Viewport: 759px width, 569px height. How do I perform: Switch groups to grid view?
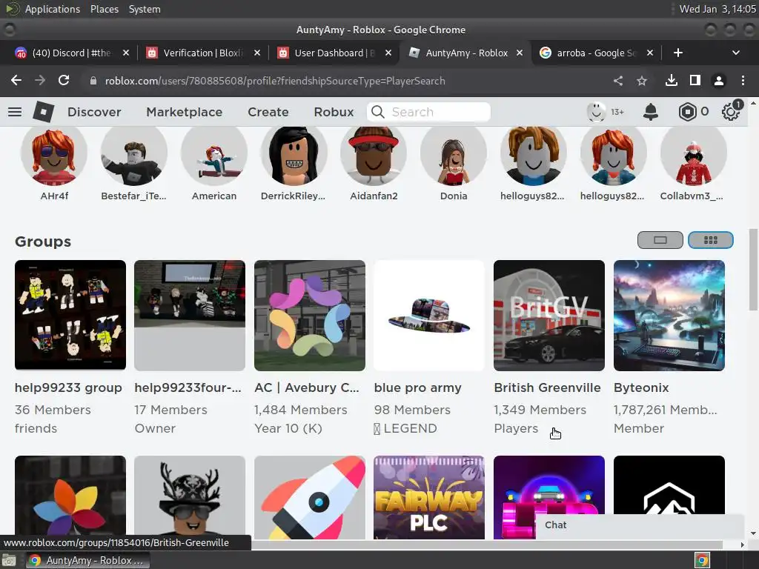[x=711, y=240]
